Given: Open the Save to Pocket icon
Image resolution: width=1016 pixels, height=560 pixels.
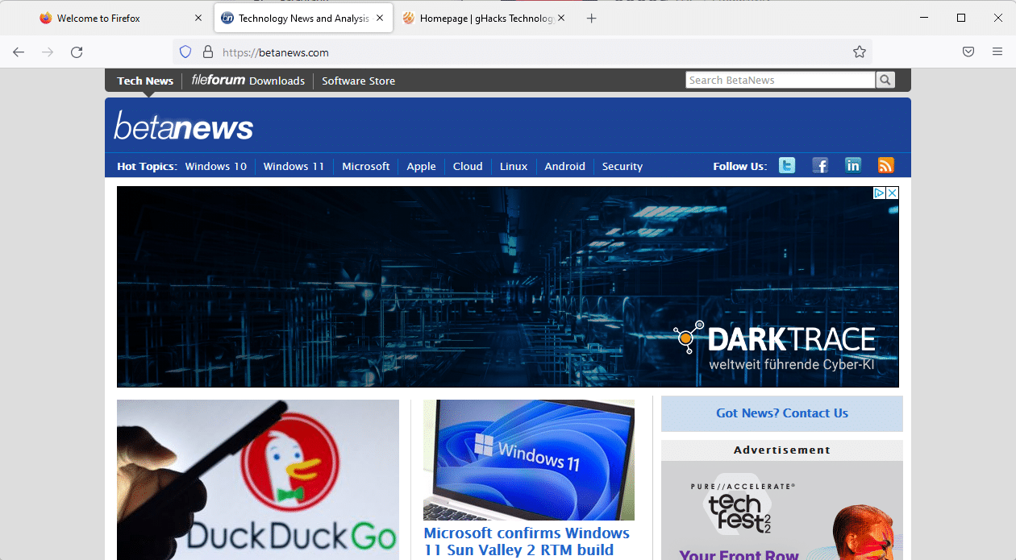Looking at the screenshot, I should tap(968, 52).
